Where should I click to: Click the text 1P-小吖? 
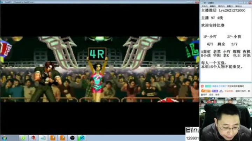(x=210, y=37)
